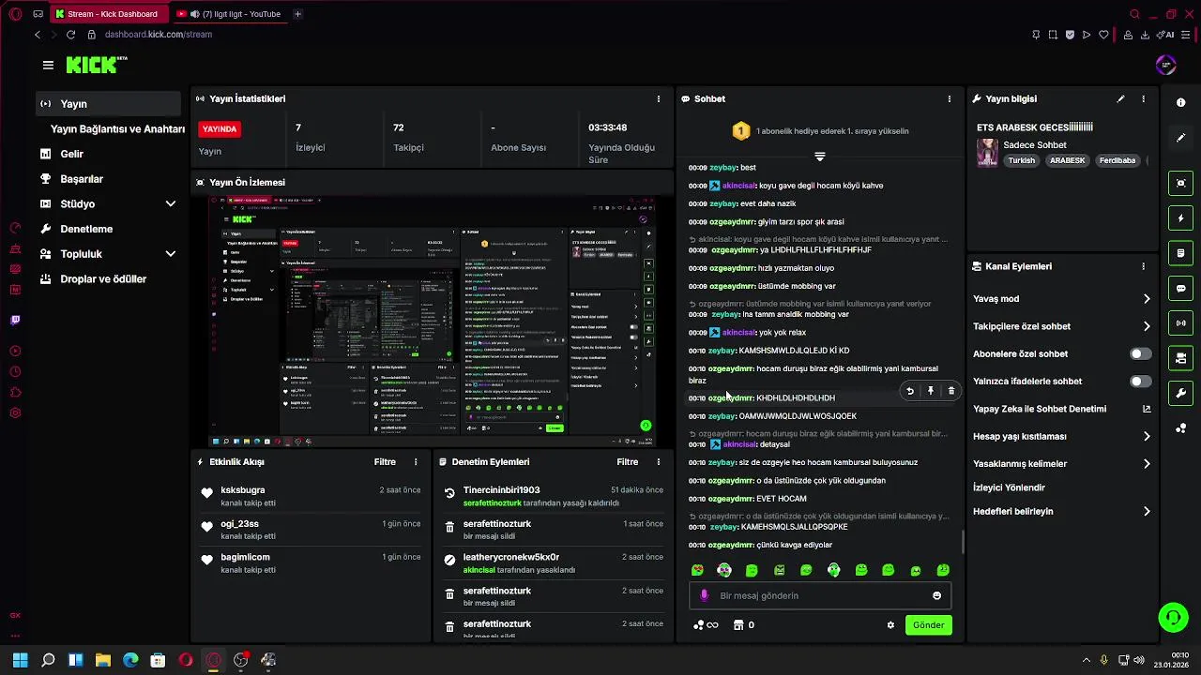1201x675 pixels.
Task: Send the message with the Gönder button
Action: point(928,625)
